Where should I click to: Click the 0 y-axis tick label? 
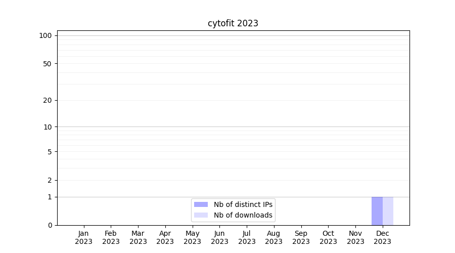coord(50,225)
